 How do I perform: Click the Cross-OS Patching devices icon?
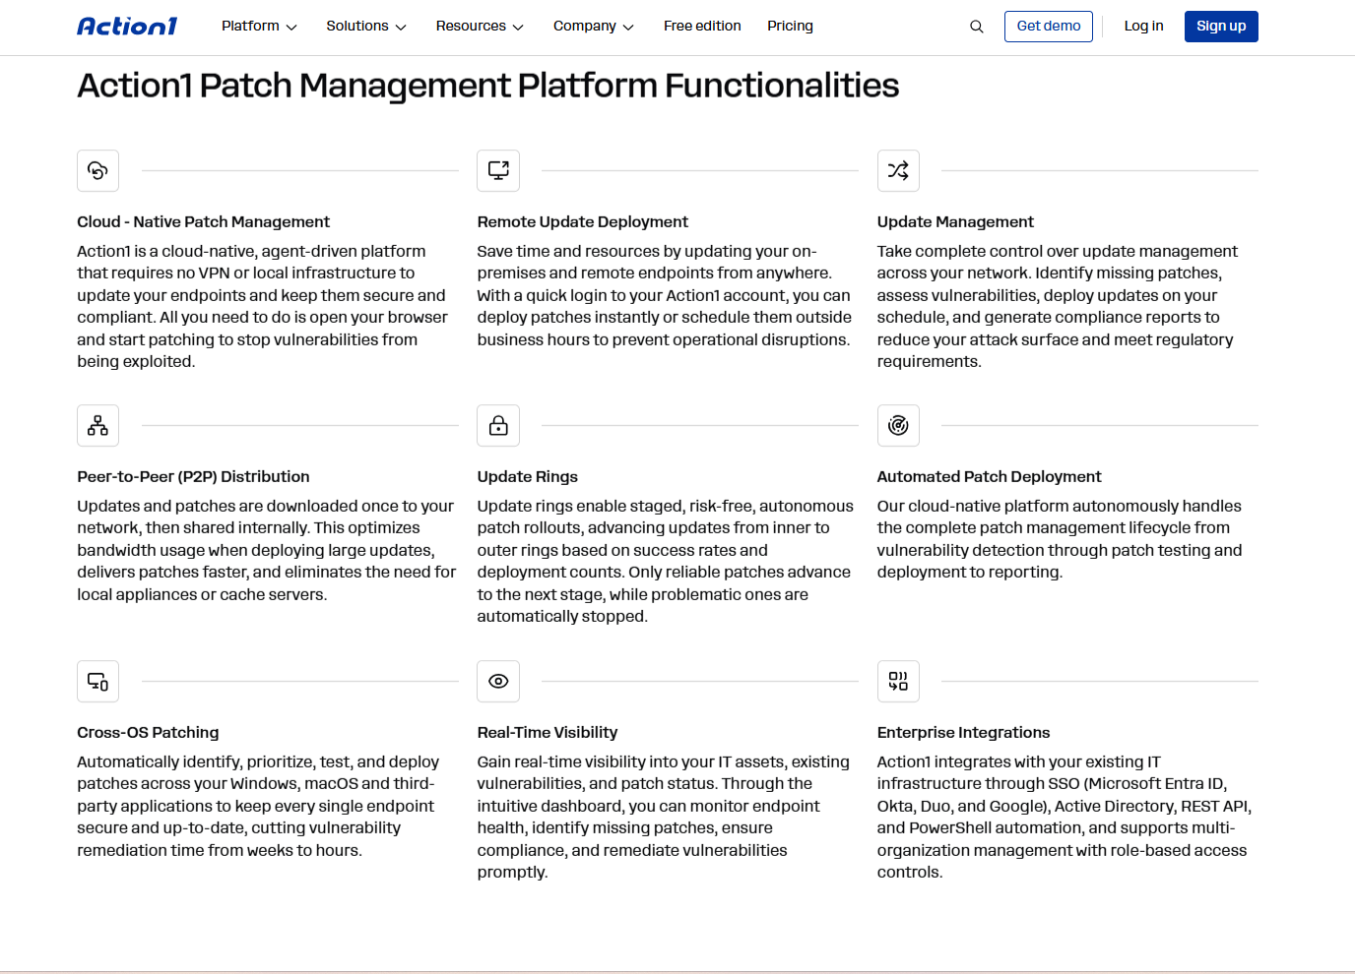point(98,682)
